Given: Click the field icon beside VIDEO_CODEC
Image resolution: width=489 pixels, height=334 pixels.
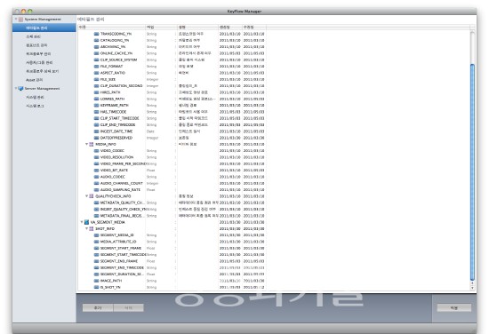Looking at the screenshot, I should 97,151.
